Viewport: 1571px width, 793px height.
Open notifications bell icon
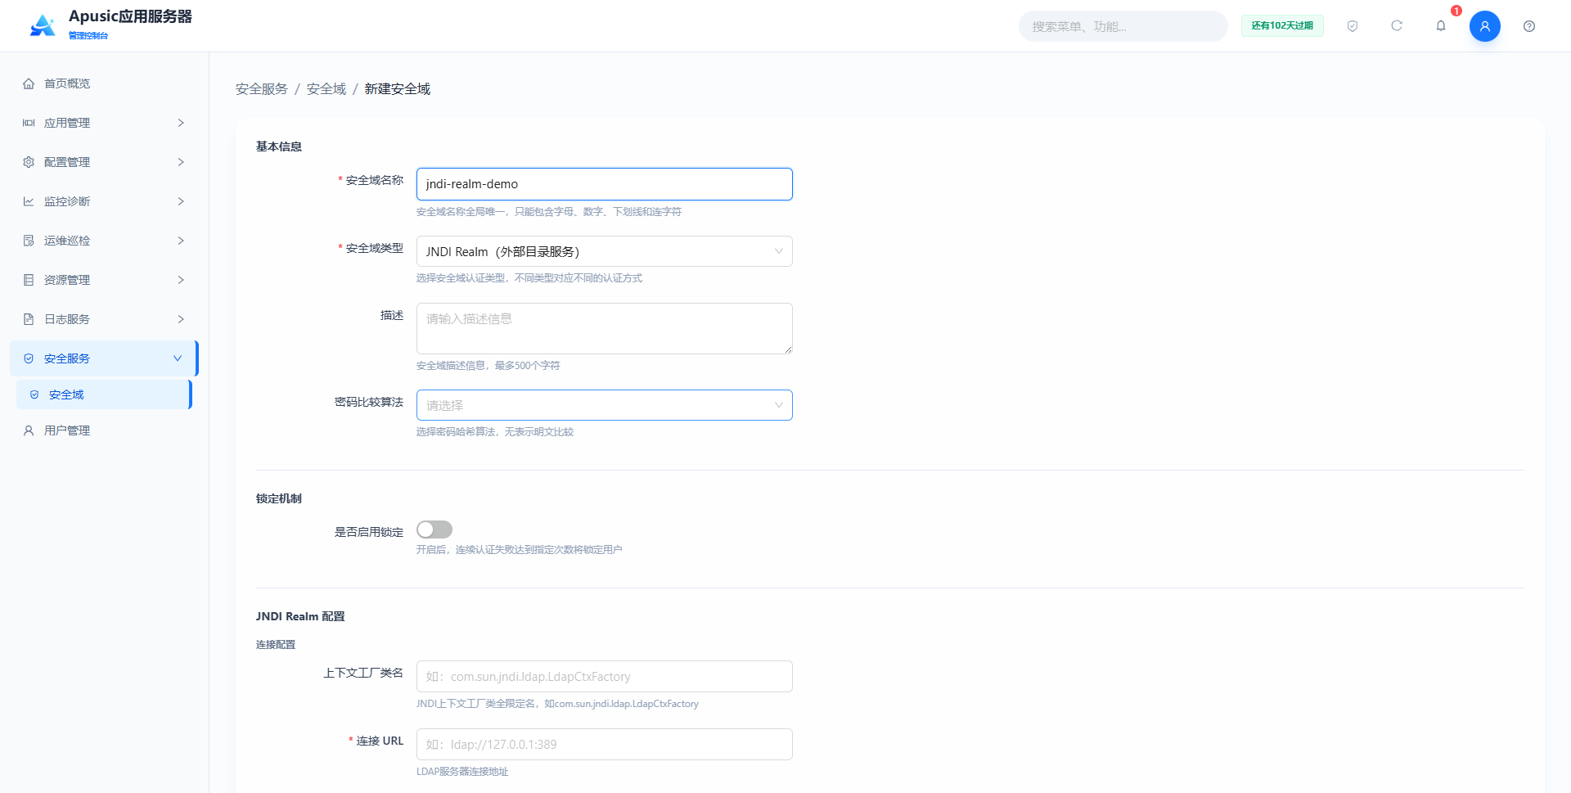click(x=1441, y=26)
